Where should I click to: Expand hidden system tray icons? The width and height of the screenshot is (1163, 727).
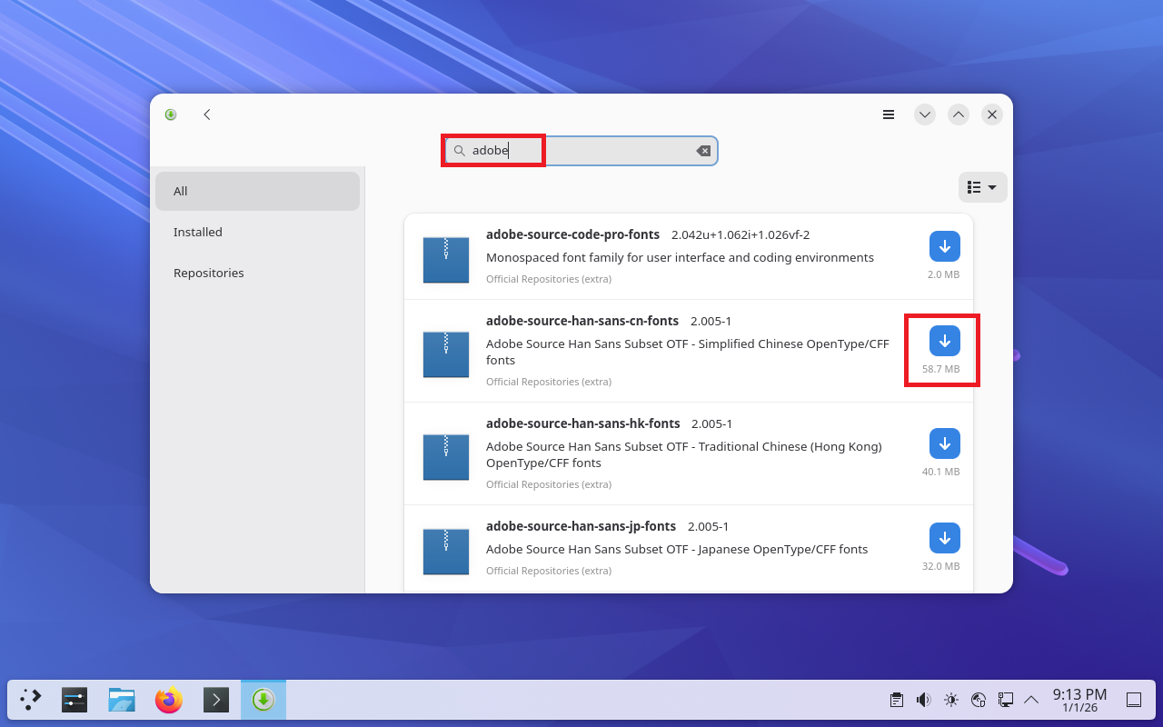pos(1031,700)
